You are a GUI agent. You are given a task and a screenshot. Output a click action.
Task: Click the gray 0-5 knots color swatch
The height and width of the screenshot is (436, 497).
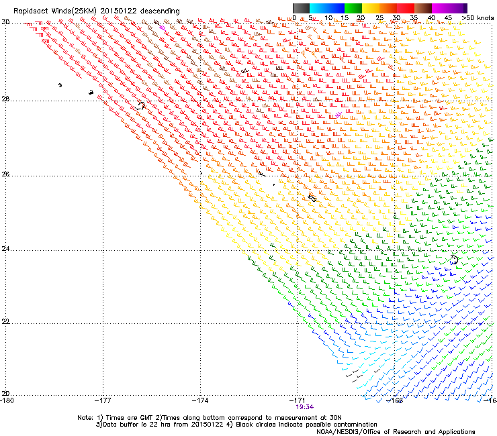click(301, 8)
